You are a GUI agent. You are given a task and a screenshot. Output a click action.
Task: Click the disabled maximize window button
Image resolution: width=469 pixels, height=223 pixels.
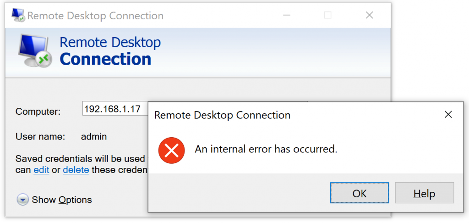coord(328,15)
